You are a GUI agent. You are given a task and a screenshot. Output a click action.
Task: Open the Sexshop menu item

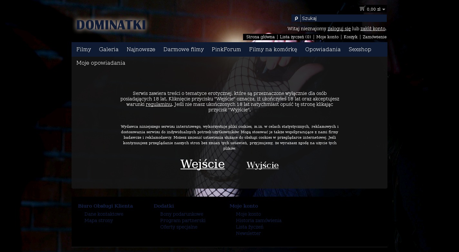pos(360,49)
